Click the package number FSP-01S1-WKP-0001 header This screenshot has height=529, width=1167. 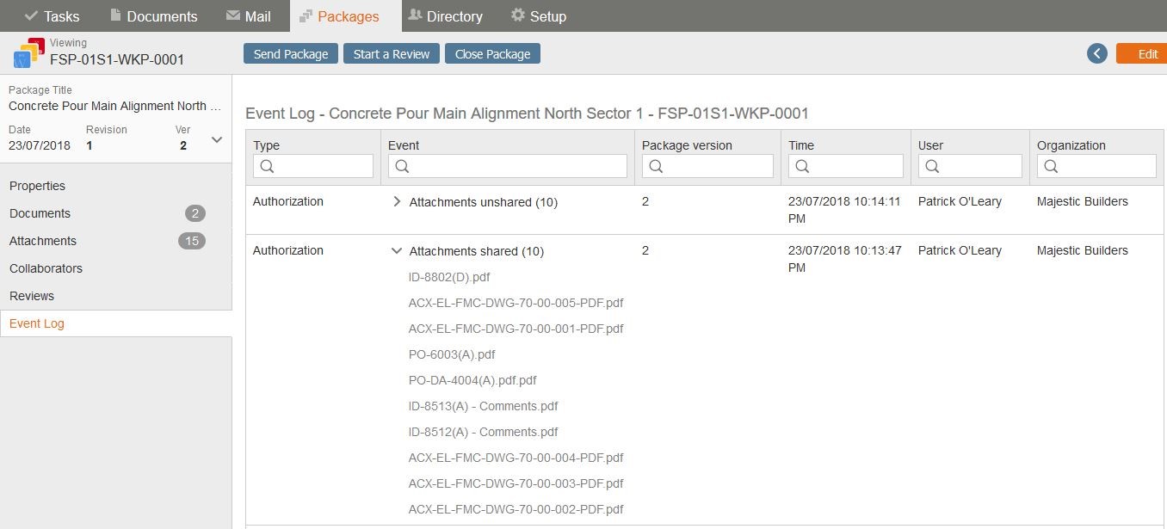pos(117,60)
